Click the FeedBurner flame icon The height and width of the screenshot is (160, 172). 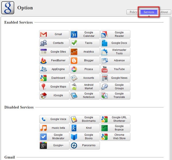click(44, 60)
